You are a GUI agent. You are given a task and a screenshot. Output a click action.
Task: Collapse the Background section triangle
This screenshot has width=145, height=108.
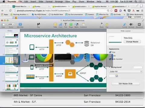click(110, 67)
